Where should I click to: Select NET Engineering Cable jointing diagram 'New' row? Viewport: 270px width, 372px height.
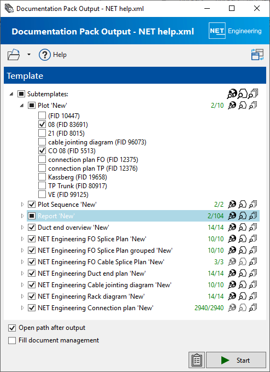pos(143,284)
